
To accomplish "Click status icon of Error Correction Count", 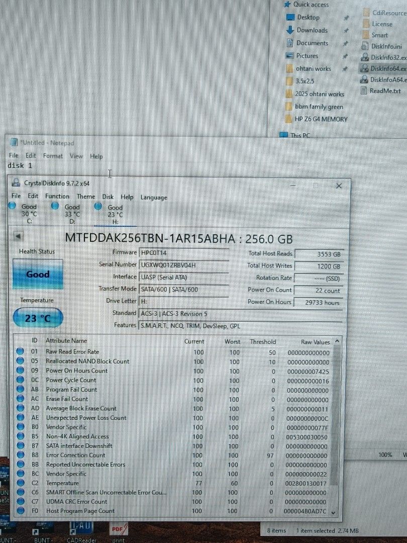I will 20,455.
